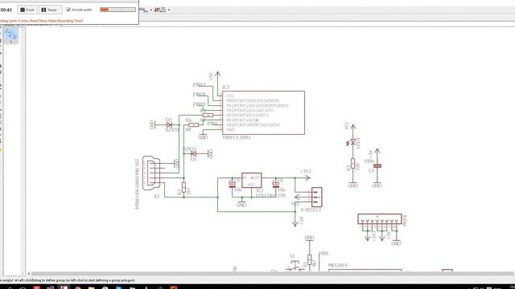The width and height of the screenshot is (515, 289).
Task: Click the status bar group hint text
Action: click(76, 280)
